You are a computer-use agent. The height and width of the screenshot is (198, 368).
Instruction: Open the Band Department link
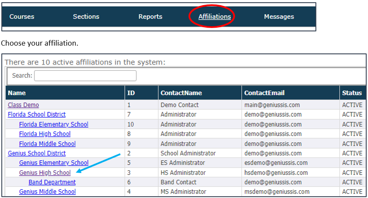(52, 182)
